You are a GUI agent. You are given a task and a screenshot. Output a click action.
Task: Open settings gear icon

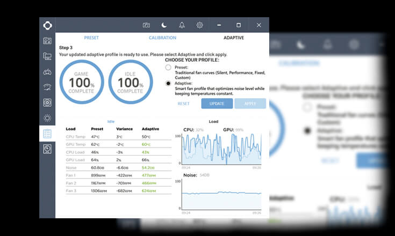199,25
